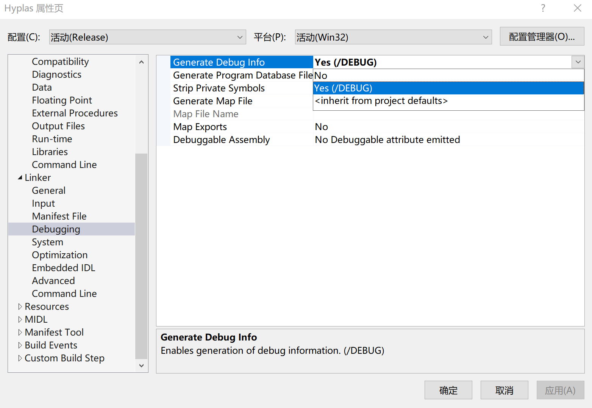The width and height of the screenshot is (592, 408).
Task: Select the Optimization settings page
Action: pyautogui.click(x=59, y=255)
